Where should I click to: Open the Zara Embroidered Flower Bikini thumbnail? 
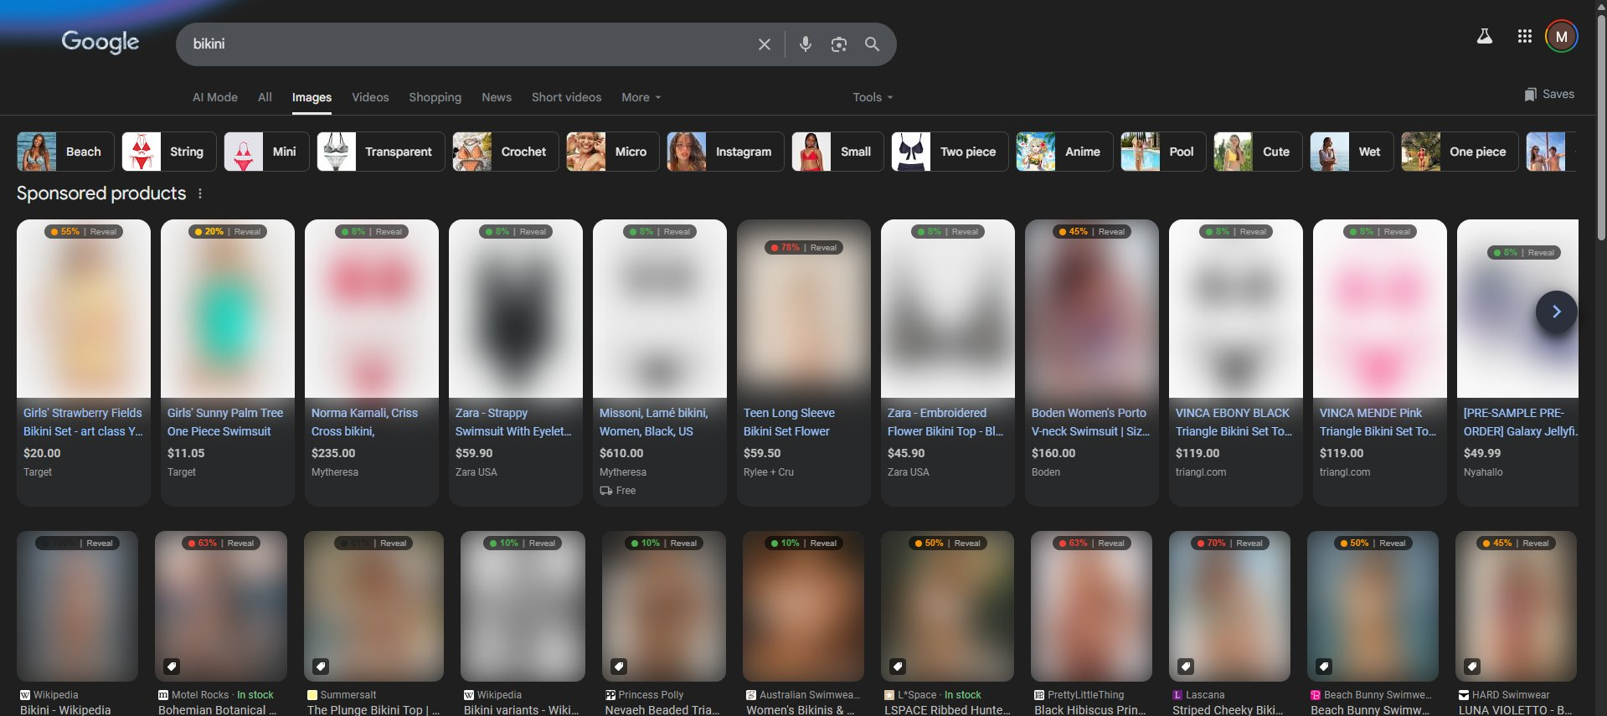948,308
